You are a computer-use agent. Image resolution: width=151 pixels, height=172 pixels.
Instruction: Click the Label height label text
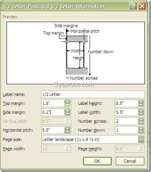point(90,103)
